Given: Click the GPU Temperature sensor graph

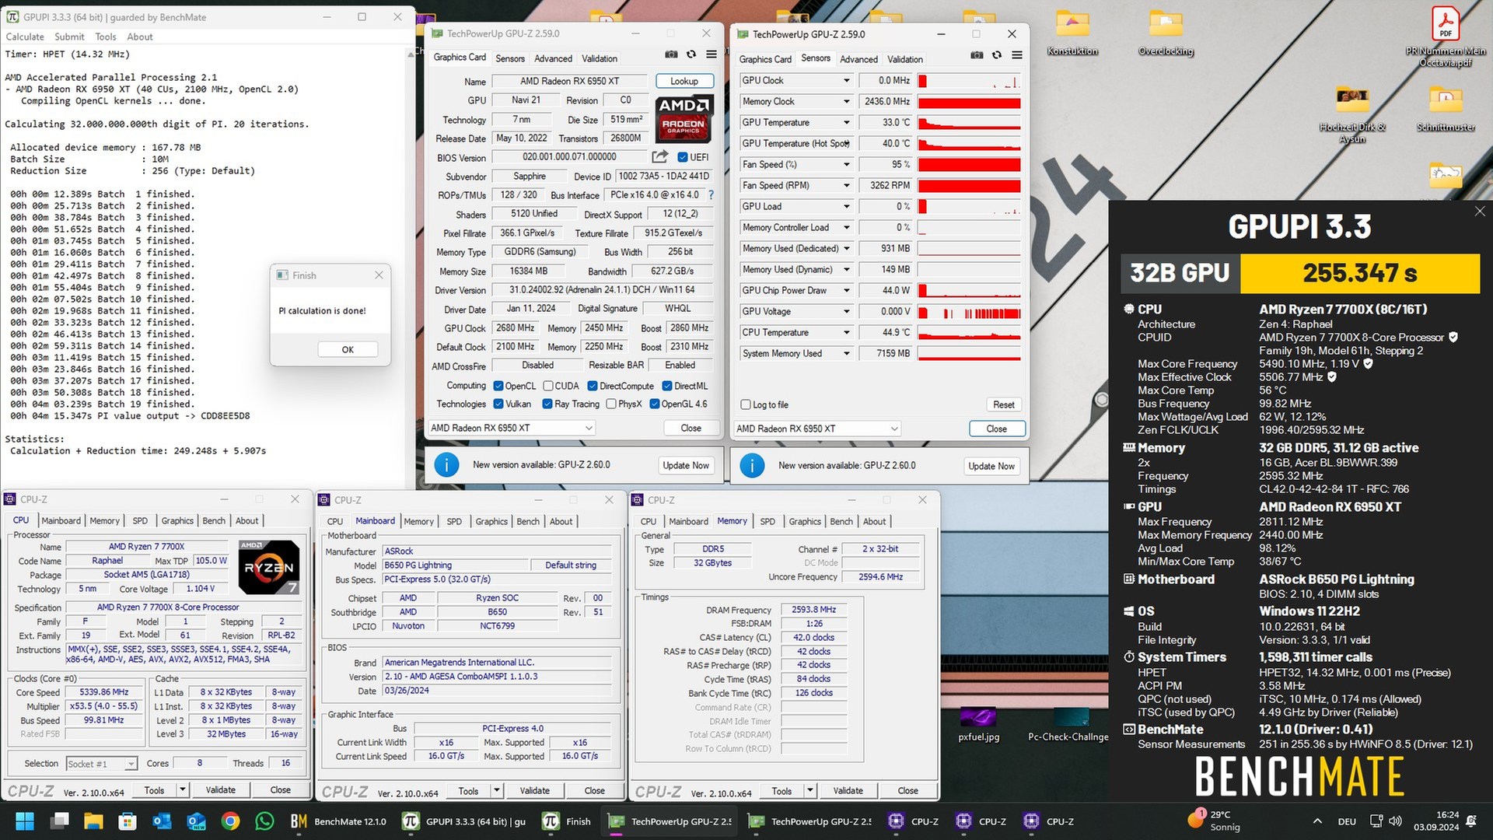Looking at the screenshot, I should tap(970, 123).
